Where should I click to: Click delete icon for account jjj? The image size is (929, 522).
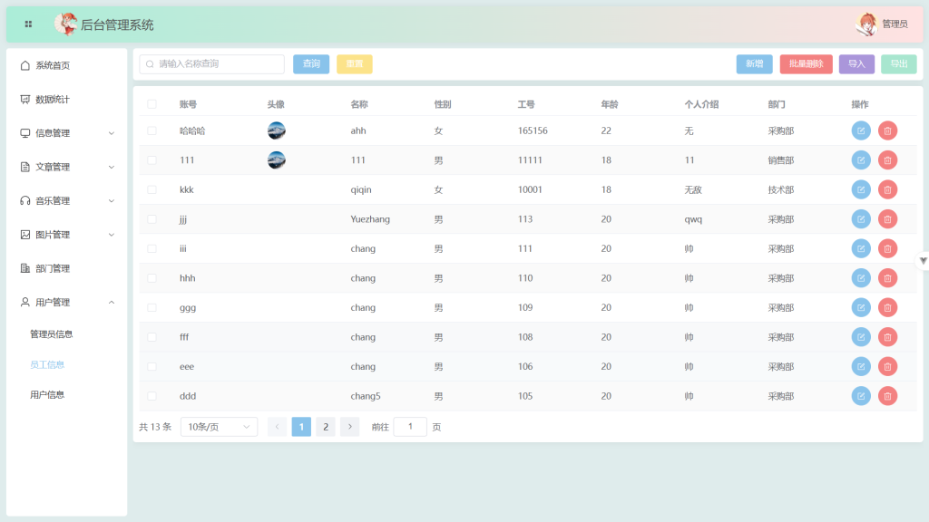tap(887, 219)
